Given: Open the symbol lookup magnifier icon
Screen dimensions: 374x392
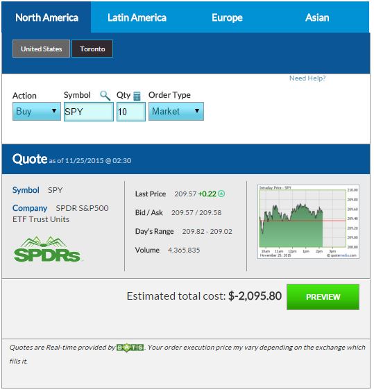Looking at the screenshot, I should (x=105, y=96).
